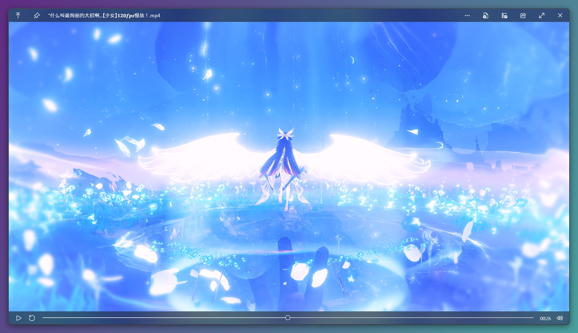Open the playlist settings icon
Viewport: 578px width, 333px height.
(504, 16)
